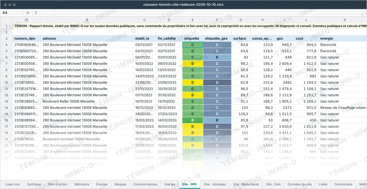Select column K header
This screenshot has width=367, height=189.
tap(343, 20)
